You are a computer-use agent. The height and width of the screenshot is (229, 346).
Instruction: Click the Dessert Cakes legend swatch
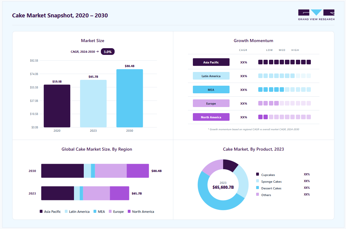pyautogui.click(x=257, y=188)
